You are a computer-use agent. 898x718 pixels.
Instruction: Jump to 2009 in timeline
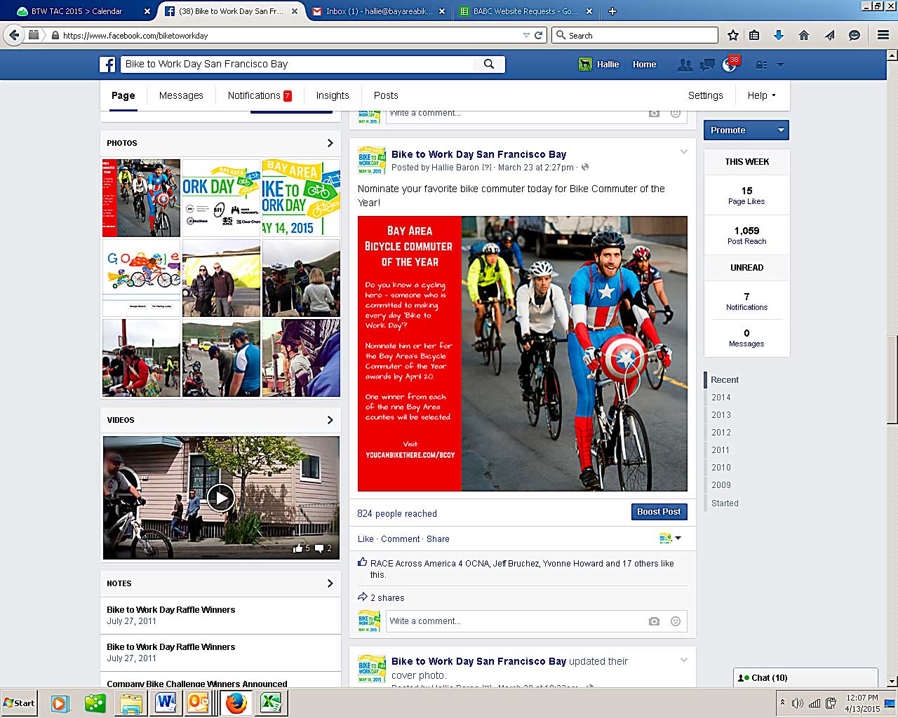coord(721,485)
